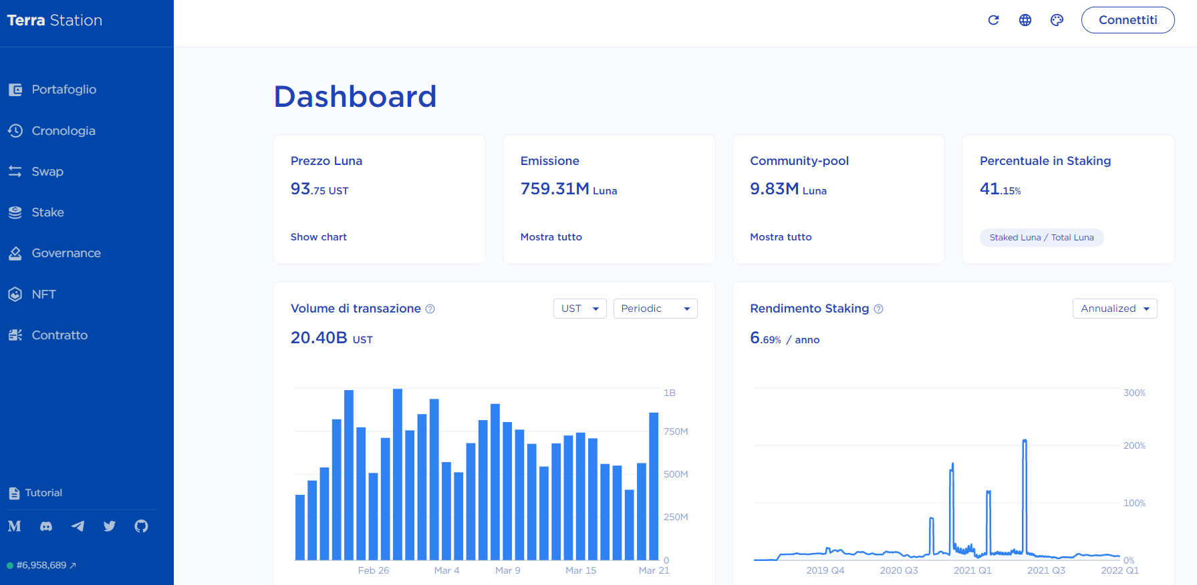This screenshot has width=1197, height=585.
Task: Click Show chart under Prezzo Luna
Action: tap(319, 237)
